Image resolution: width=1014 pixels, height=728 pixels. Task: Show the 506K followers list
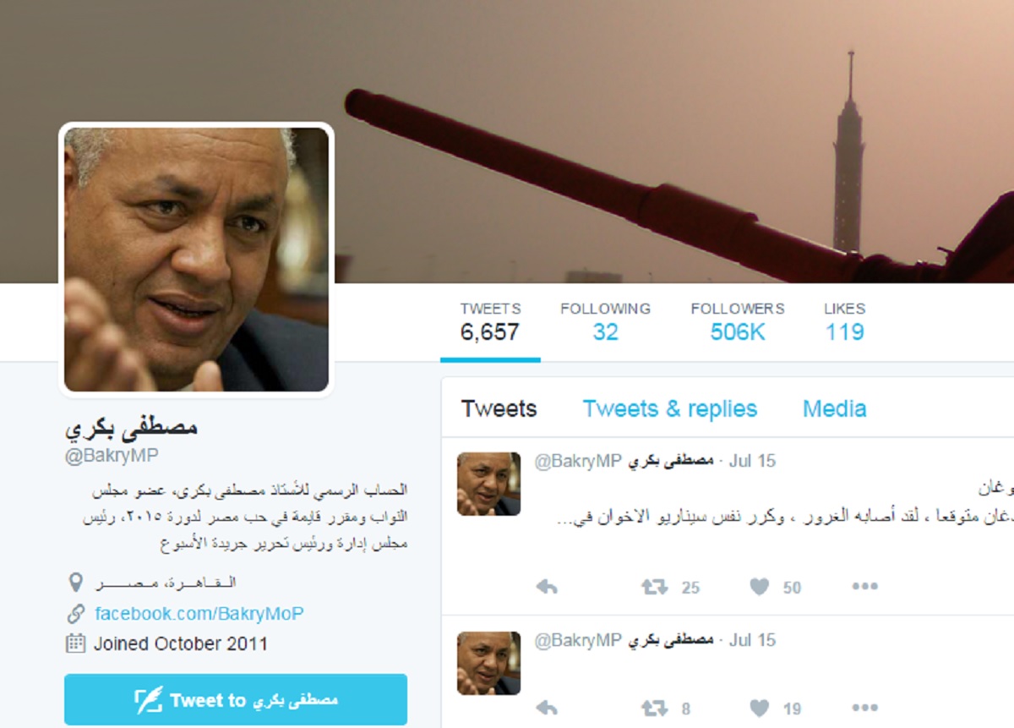(x=738, y=322)
